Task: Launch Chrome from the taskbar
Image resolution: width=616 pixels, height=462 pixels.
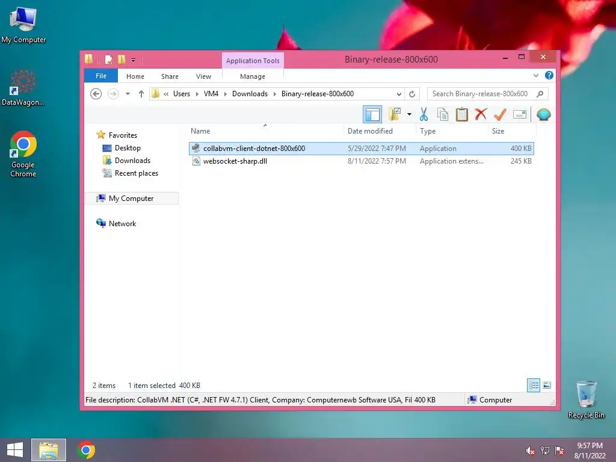Action: click(86, 450)
